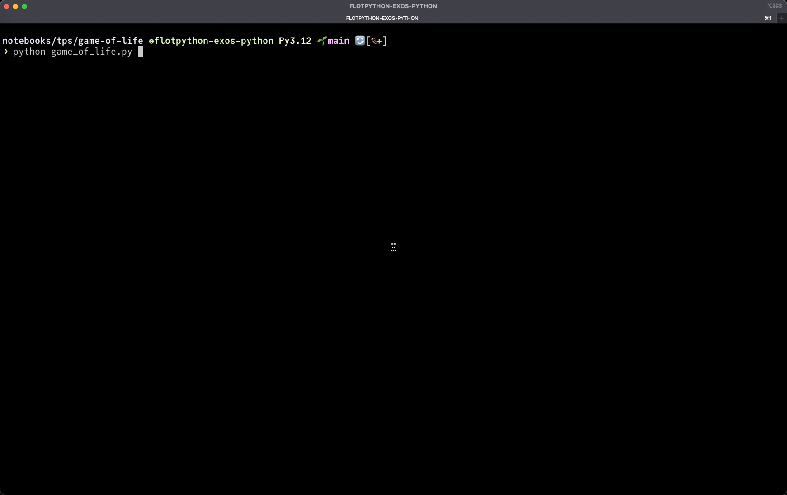Open a new terminal tab with plus button
Viewport: 787px width, 495px height.
(x=782, y=18)
